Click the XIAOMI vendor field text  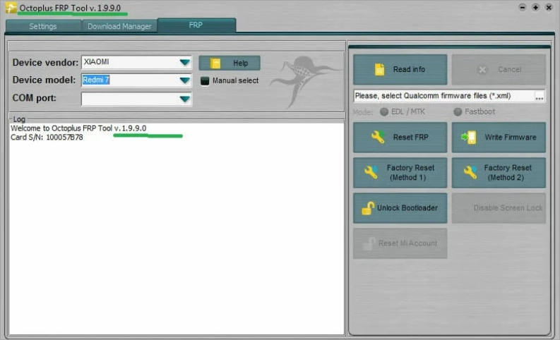tap(97, 61)
